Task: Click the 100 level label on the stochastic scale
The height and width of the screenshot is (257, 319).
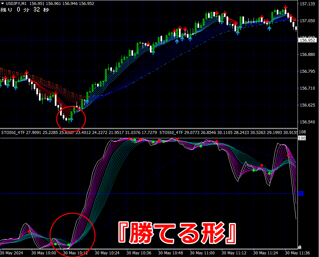Action: 302,138
